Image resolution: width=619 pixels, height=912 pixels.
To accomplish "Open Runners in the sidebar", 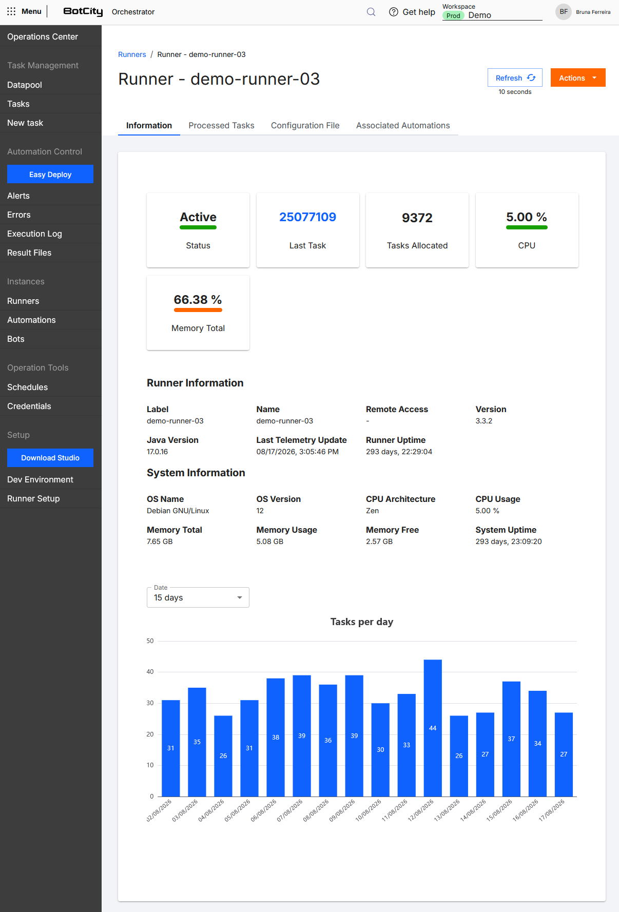I will point(51,301).
